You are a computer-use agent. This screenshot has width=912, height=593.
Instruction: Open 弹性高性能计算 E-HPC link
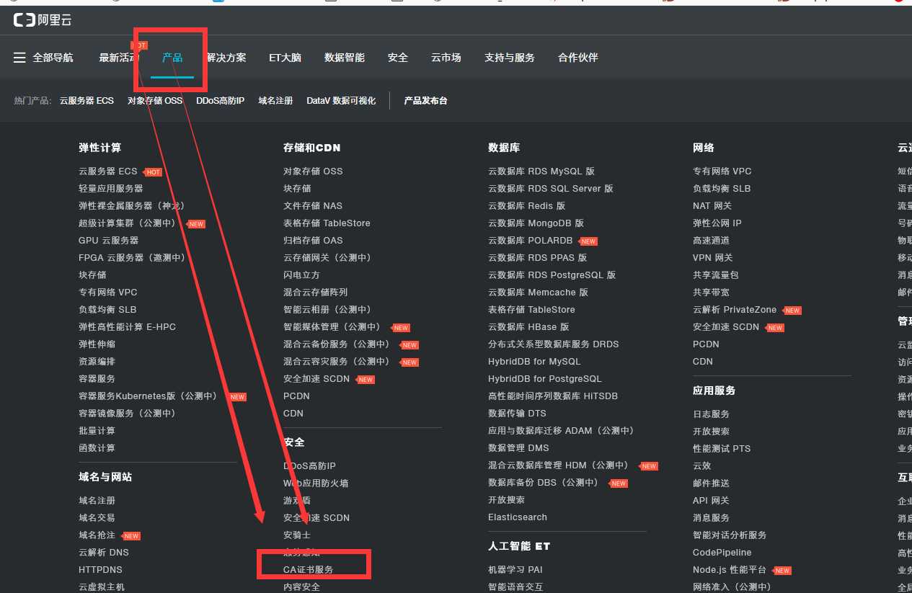[127, 327]
